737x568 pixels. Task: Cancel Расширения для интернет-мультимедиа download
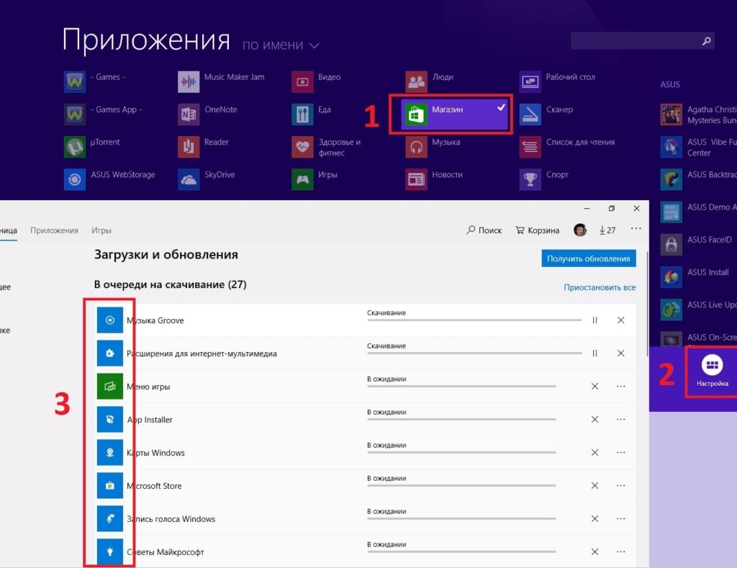click(x=621, y=353)
